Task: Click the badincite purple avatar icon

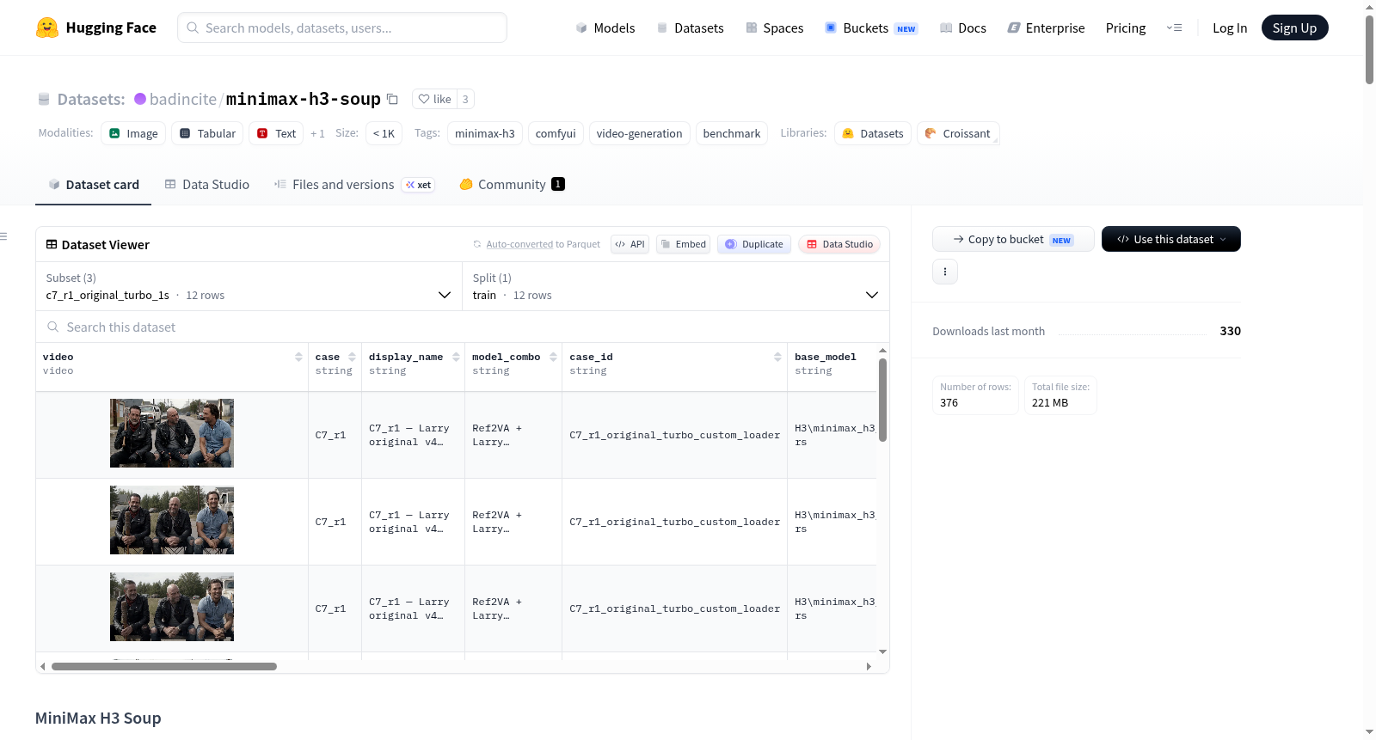Action: tap(140, 99)
